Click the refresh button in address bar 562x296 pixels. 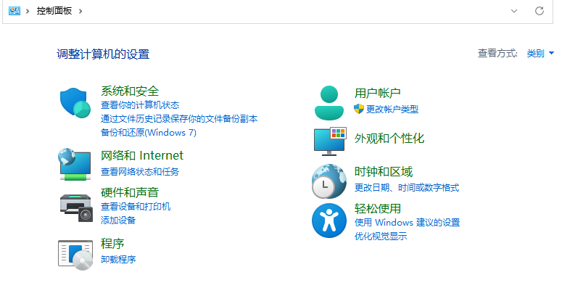539,11
